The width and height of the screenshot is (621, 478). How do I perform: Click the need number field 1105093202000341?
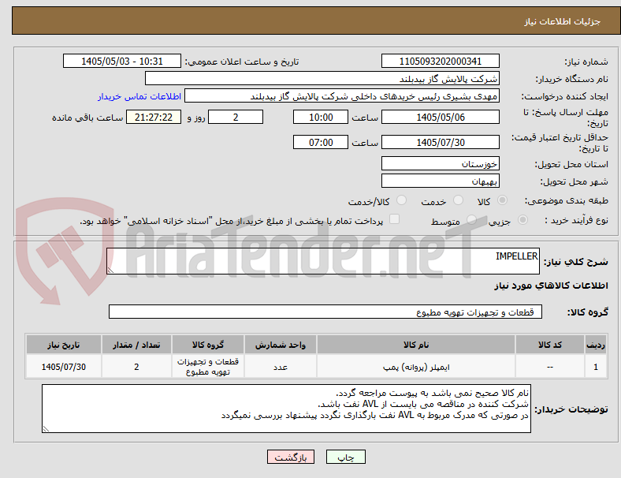pos(440,61)
